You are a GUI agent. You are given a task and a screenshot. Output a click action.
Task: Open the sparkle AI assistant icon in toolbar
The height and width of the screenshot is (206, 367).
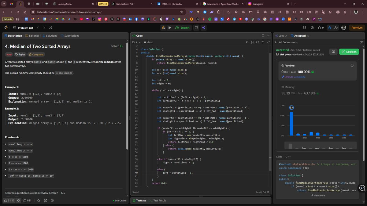pyautogui.click(x=203, y=28)
